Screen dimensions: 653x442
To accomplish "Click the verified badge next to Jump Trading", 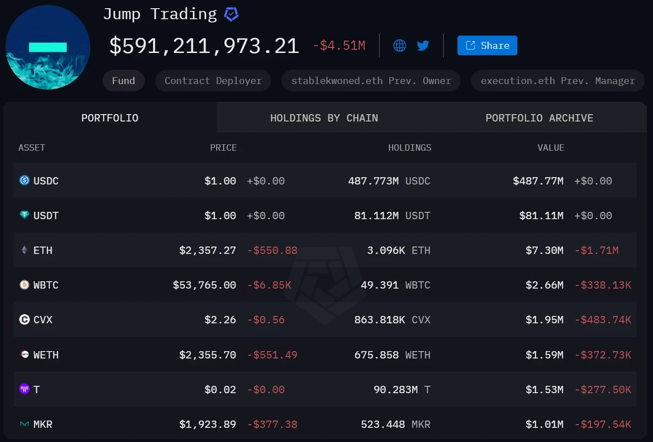I will pos(231,15).
